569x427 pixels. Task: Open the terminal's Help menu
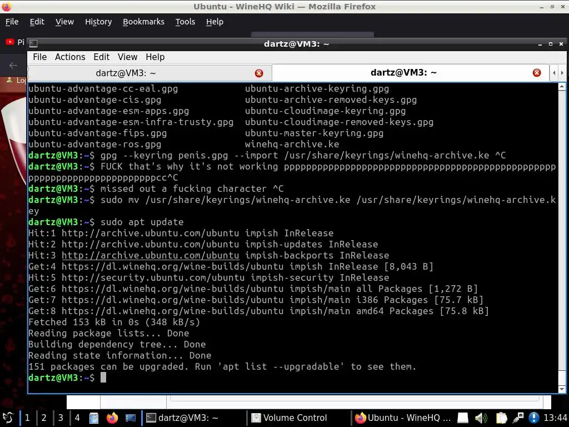155,57
